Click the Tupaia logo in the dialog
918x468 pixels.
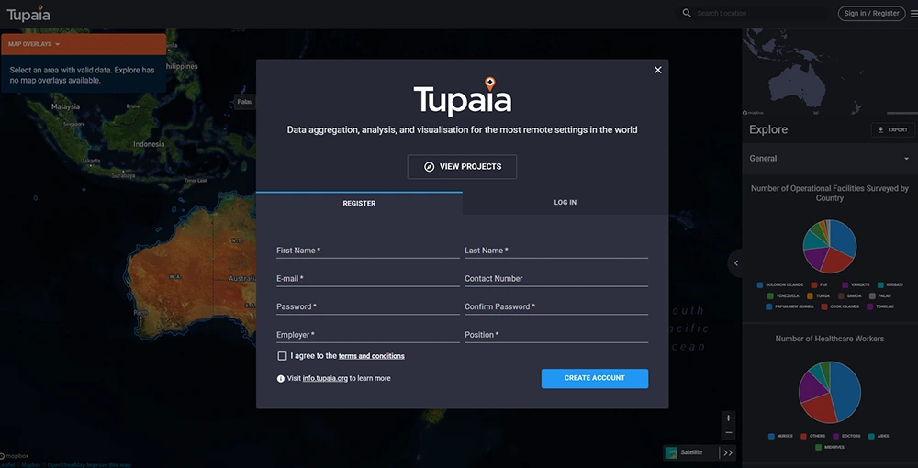tap(462, 96)
